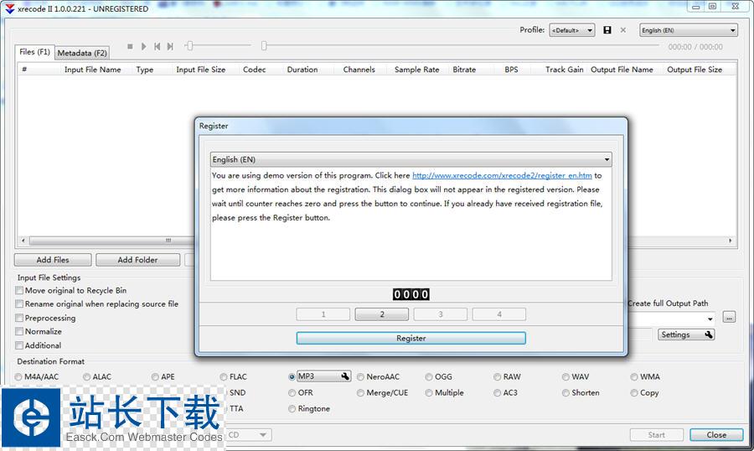Click the browse output path ellipsis button

point(730,318)
